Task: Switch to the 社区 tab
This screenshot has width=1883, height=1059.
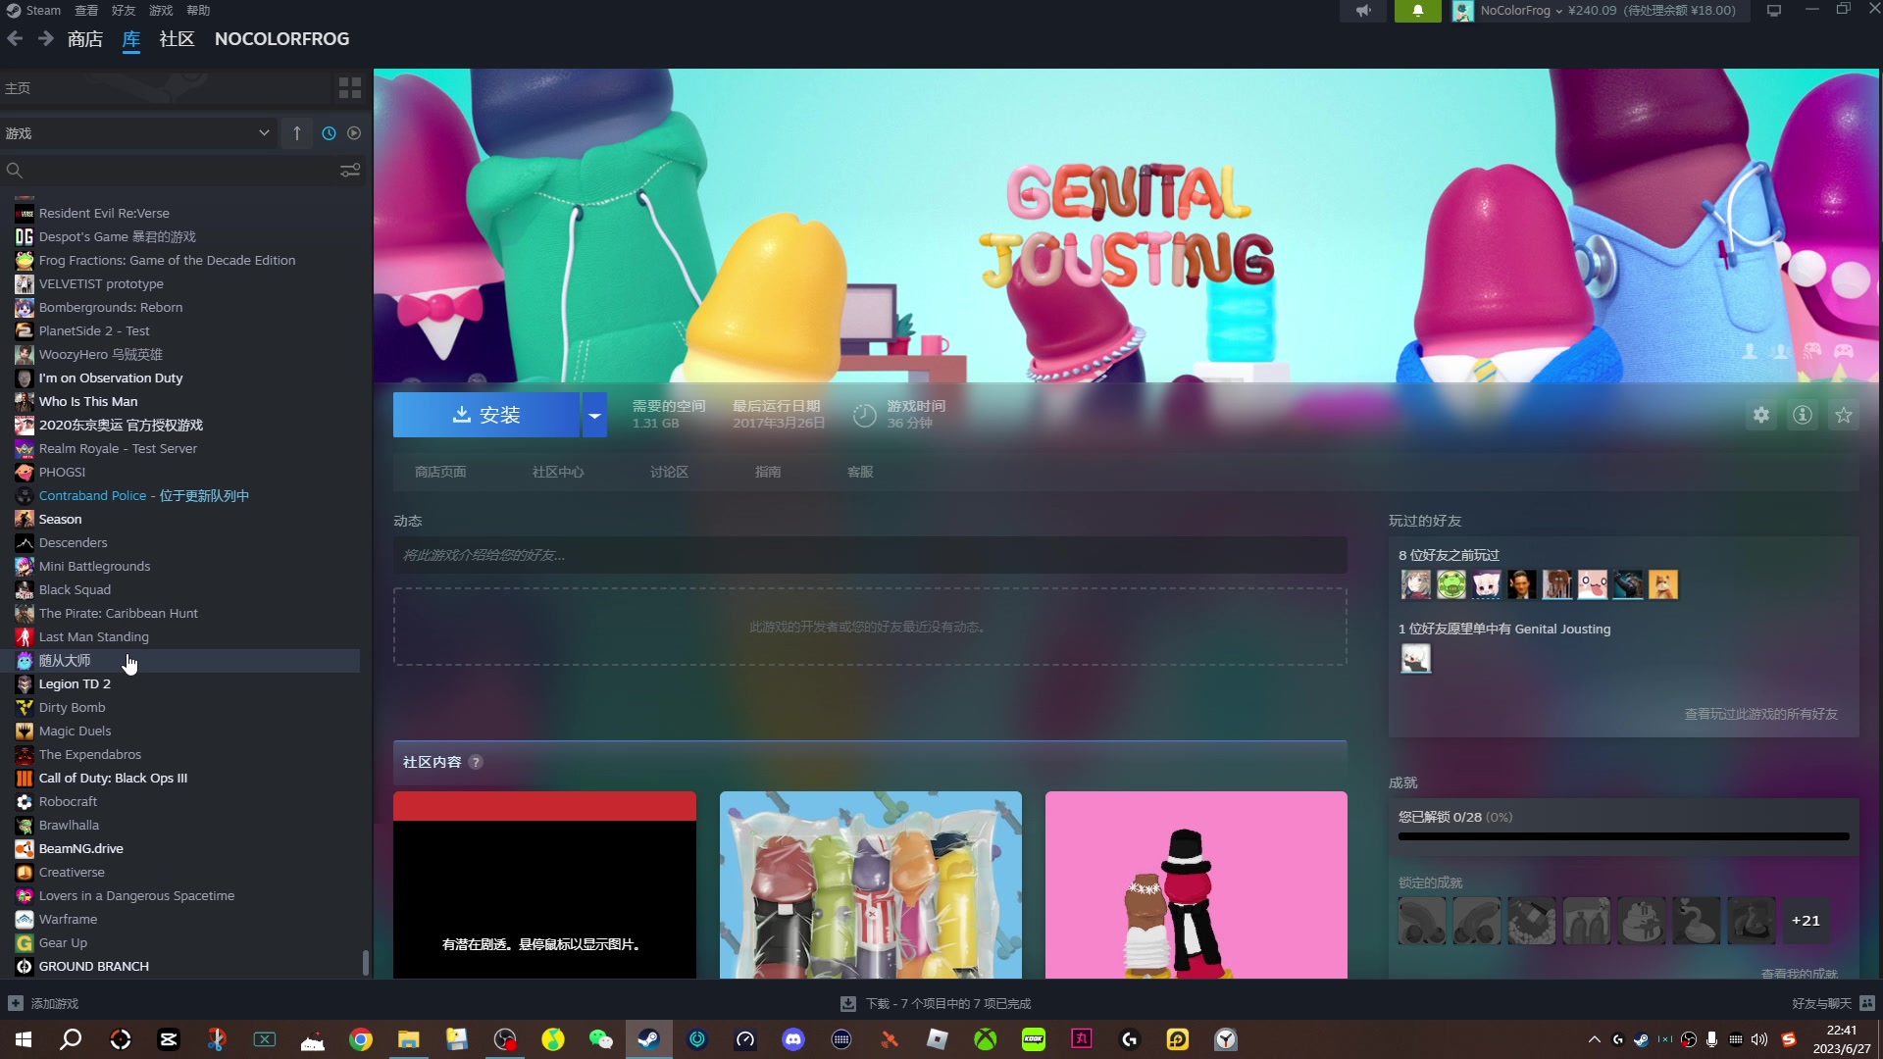Action: click(x=177, y=39)
